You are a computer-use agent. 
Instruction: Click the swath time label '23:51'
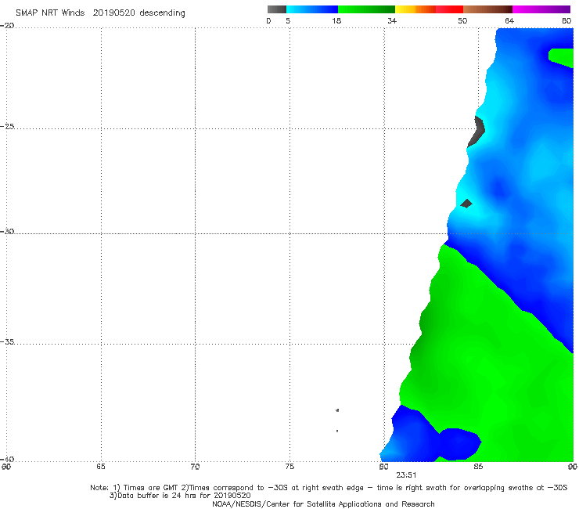coord(406,475)
